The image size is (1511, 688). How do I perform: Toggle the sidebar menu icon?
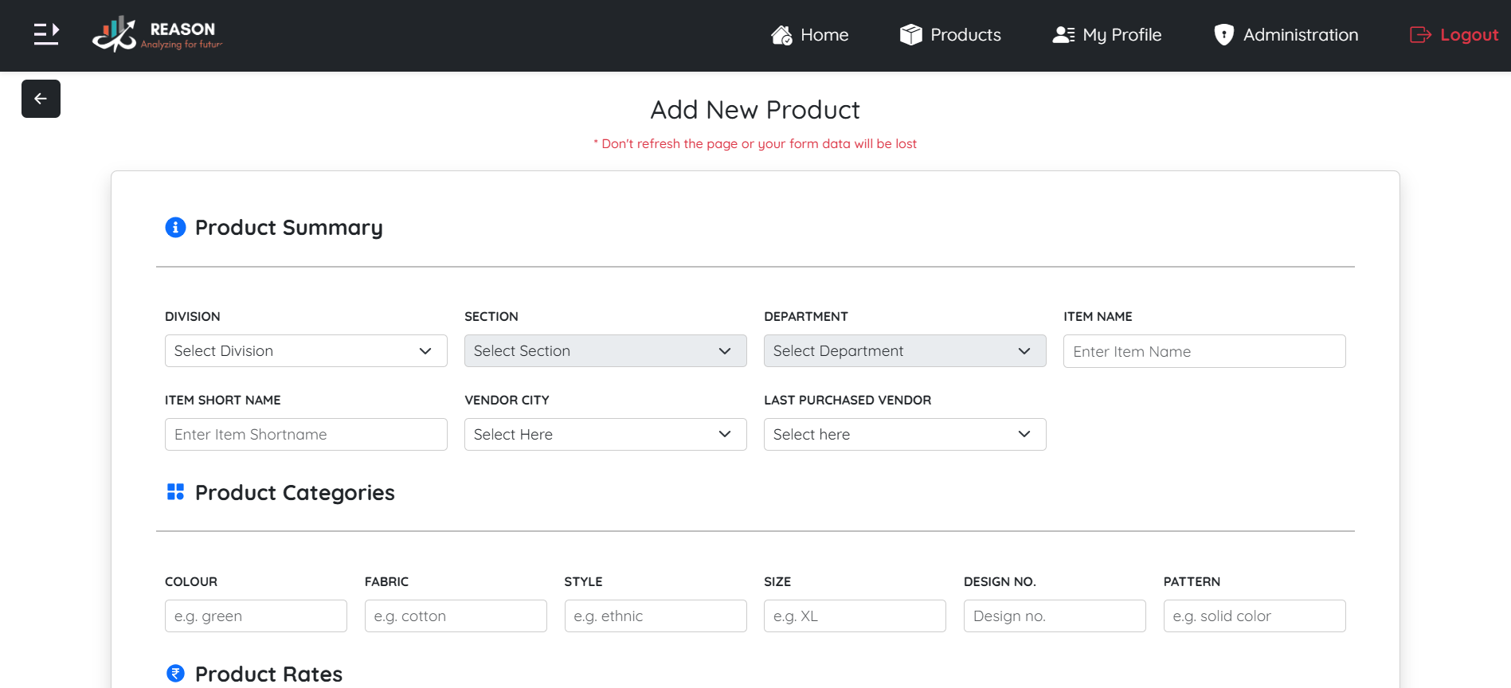coord(46,34)
